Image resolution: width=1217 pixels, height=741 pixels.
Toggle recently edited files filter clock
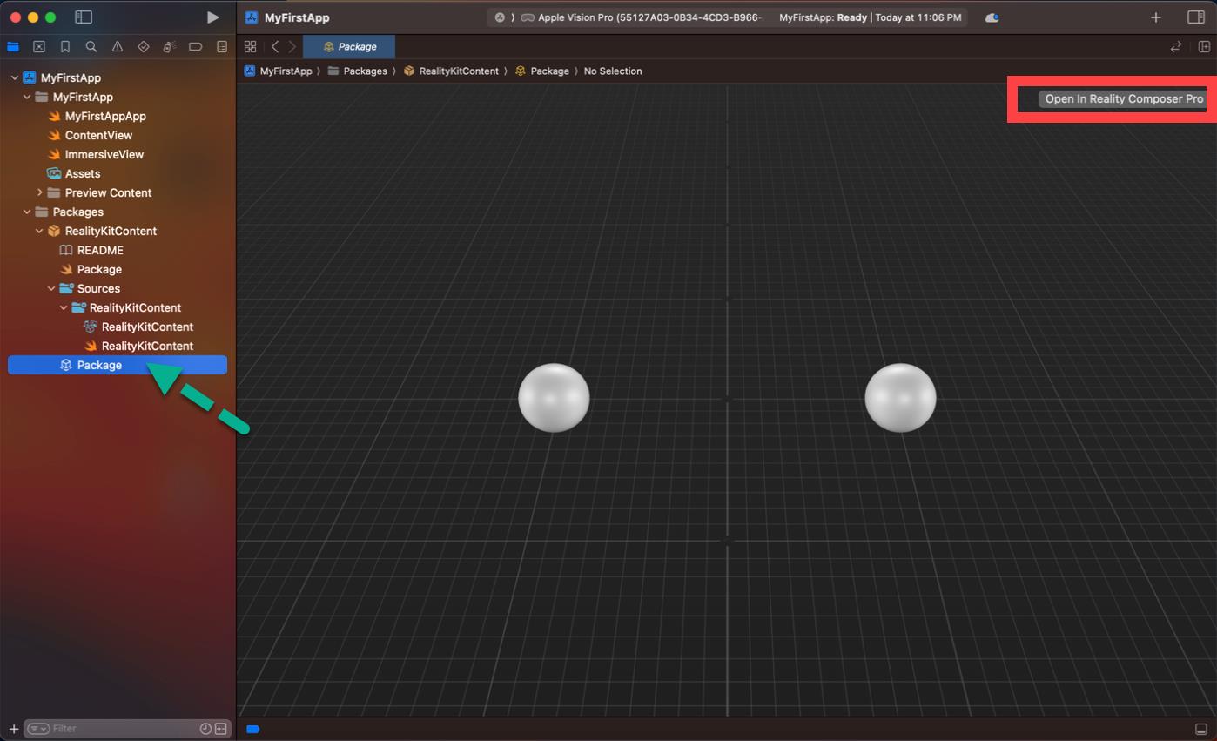coord(205,729)
